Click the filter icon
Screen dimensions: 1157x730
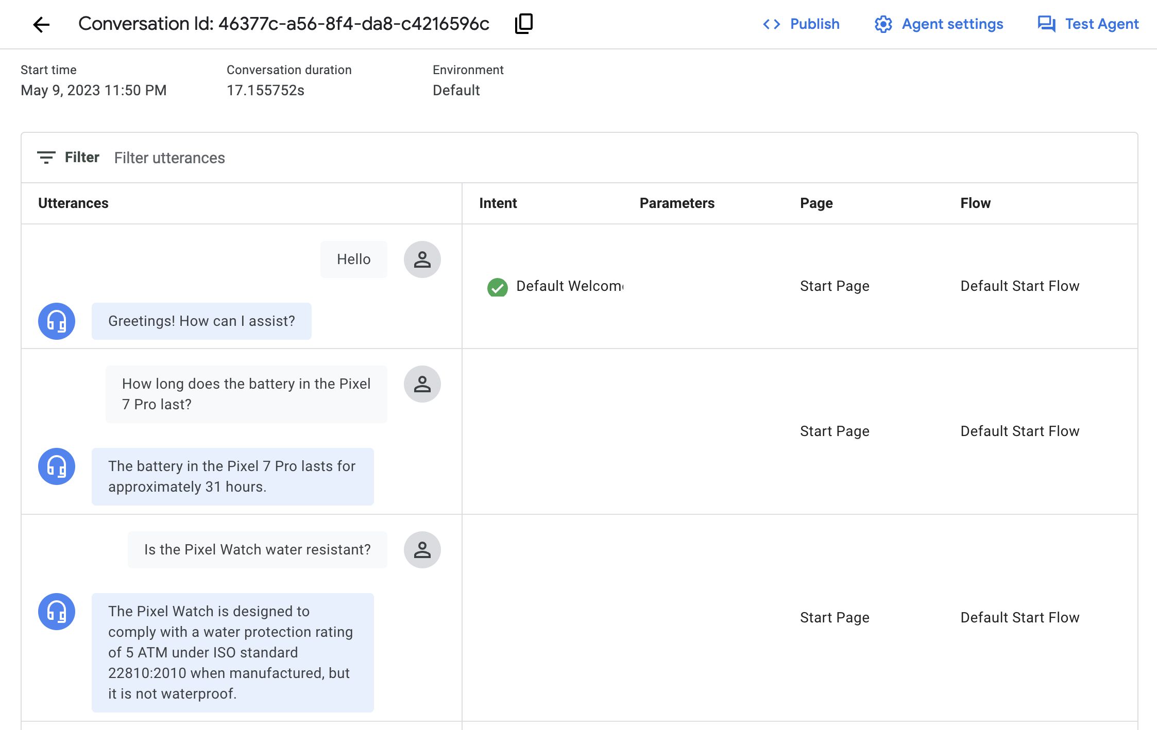(x=45, y=158)
